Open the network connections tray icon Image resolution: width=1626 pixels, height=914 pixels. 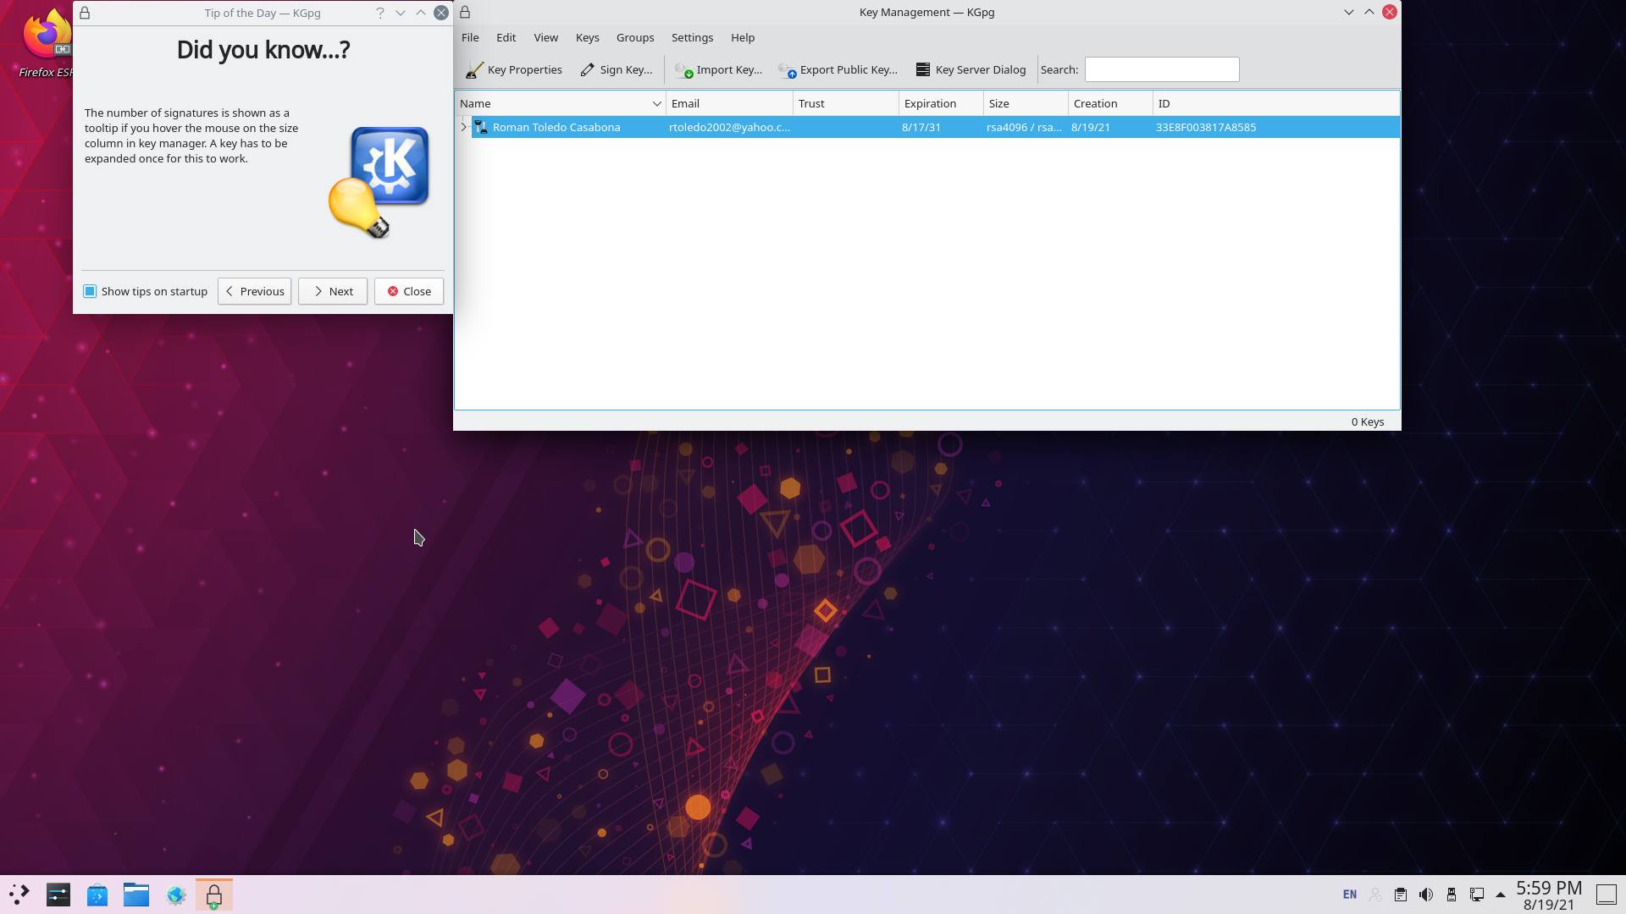click(x=1476, y=895)
